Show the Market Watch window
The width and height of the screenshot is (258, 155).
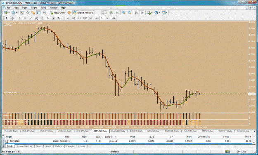[22, 13]
